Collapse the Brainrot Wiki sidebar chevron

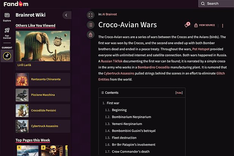click(x=66, y=15)
